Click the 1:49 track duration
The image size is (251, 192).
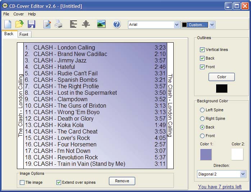pyautogui.click(x=160, y=125)
